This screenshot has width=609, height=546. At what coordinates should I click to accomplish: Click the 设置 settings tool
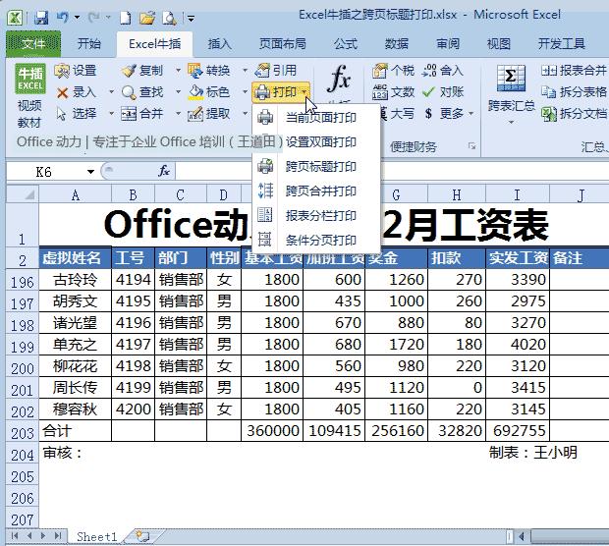(76, 71)
